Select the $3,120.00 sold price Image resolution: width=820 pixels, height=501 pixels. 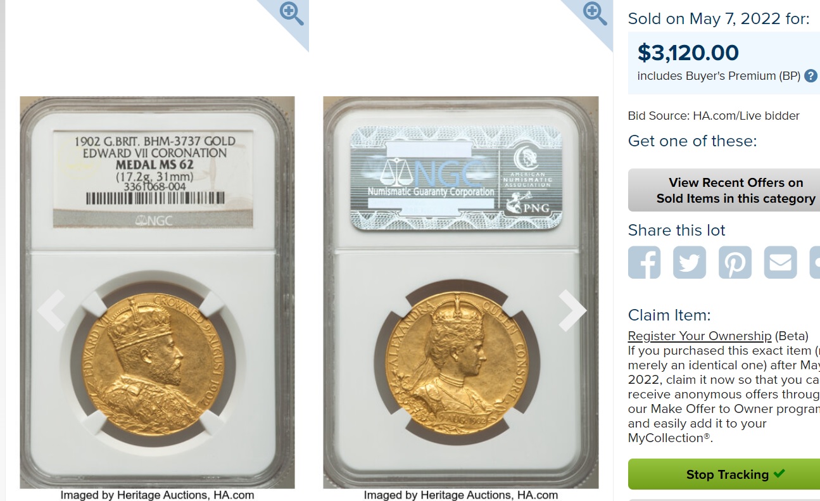point(688,53)
